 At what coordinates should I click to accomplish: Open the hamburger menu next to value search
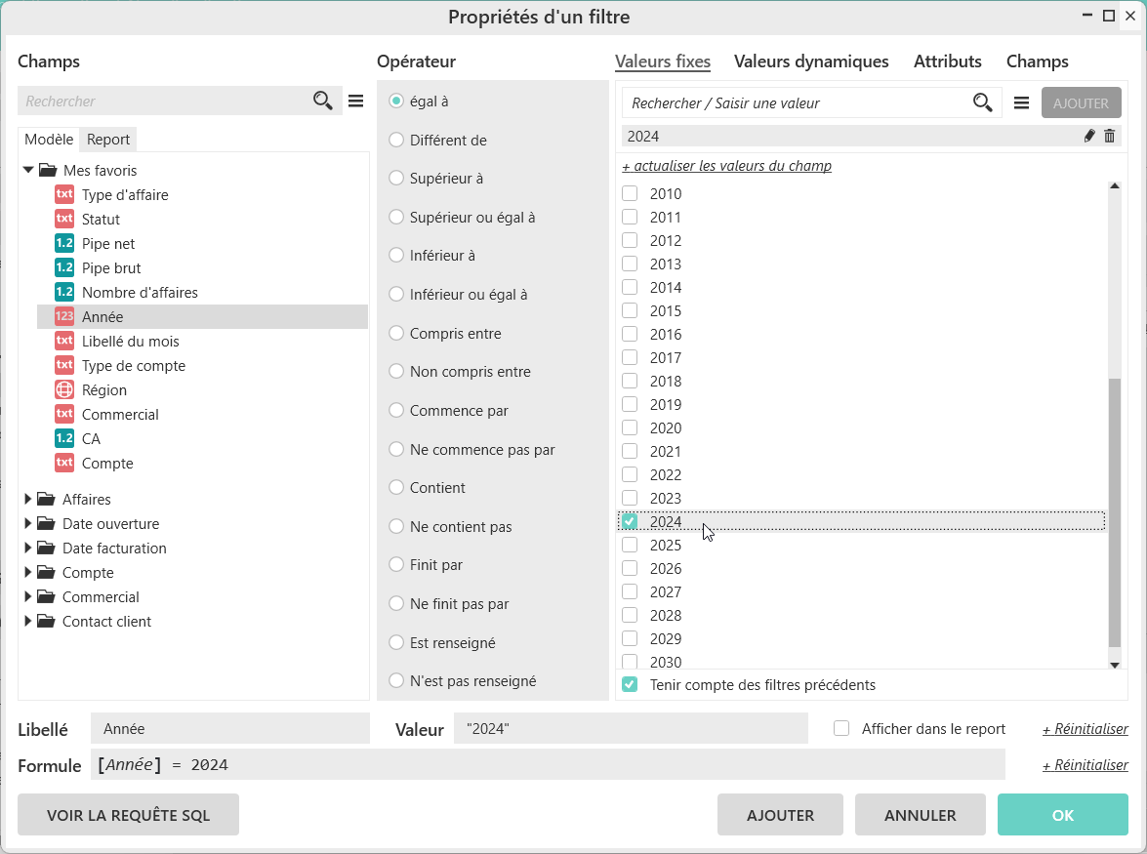tap(1021, 102)
